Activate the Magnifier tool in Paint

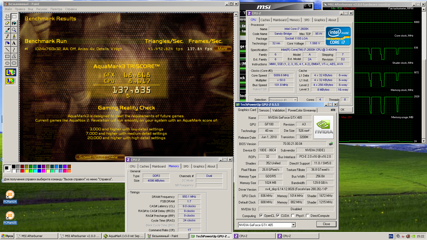click(14, 30)
